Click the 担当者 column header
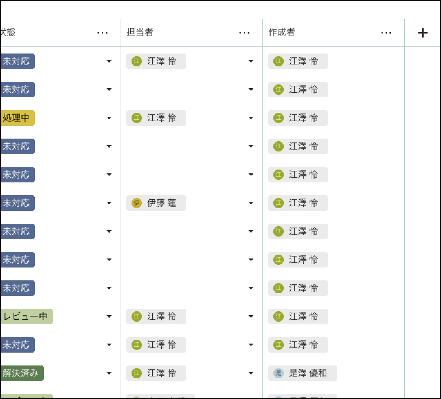Screen dimensions: 441x399 coord(140,32)
